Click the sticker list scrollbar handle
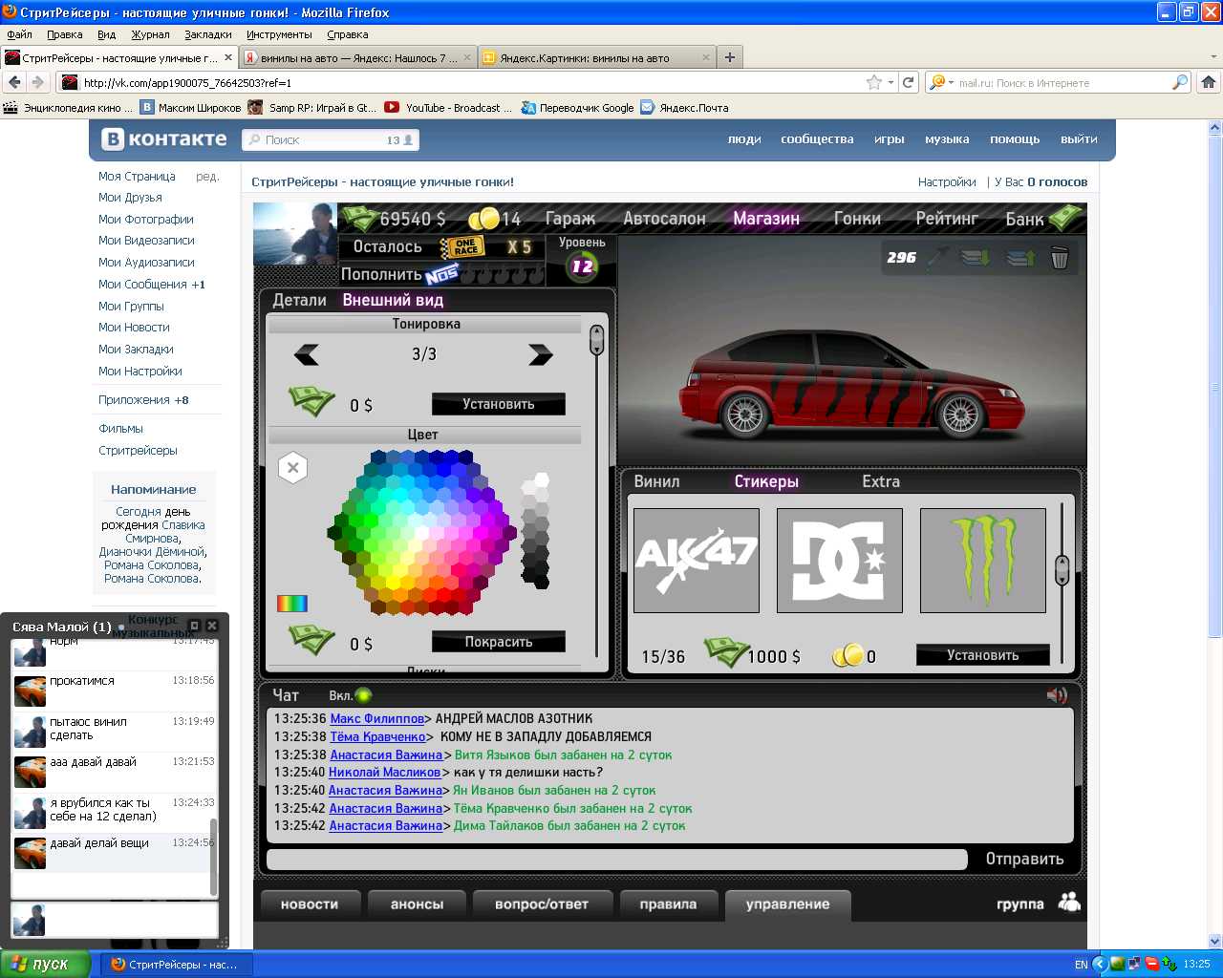1223x978 pixels. [x=1062, y=570]
